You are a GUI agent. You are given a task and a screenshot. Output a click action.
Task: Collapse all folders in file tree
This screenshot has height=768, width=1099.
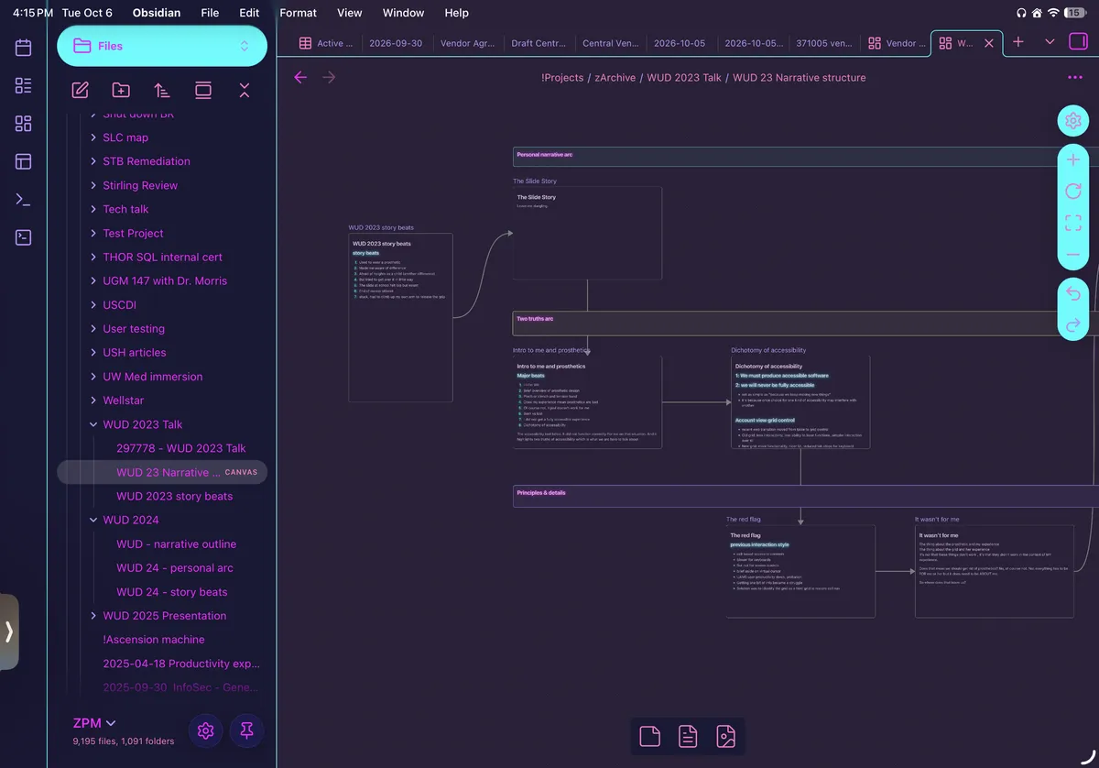tap(245, 90)
